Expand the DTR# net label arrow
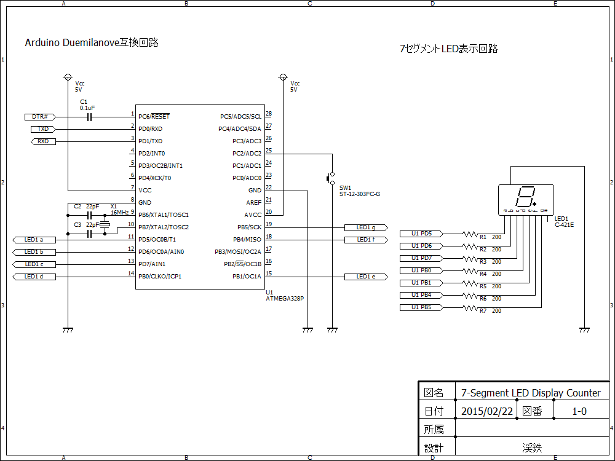This screenshot has width=615, height=461. (x=39, y=116)
